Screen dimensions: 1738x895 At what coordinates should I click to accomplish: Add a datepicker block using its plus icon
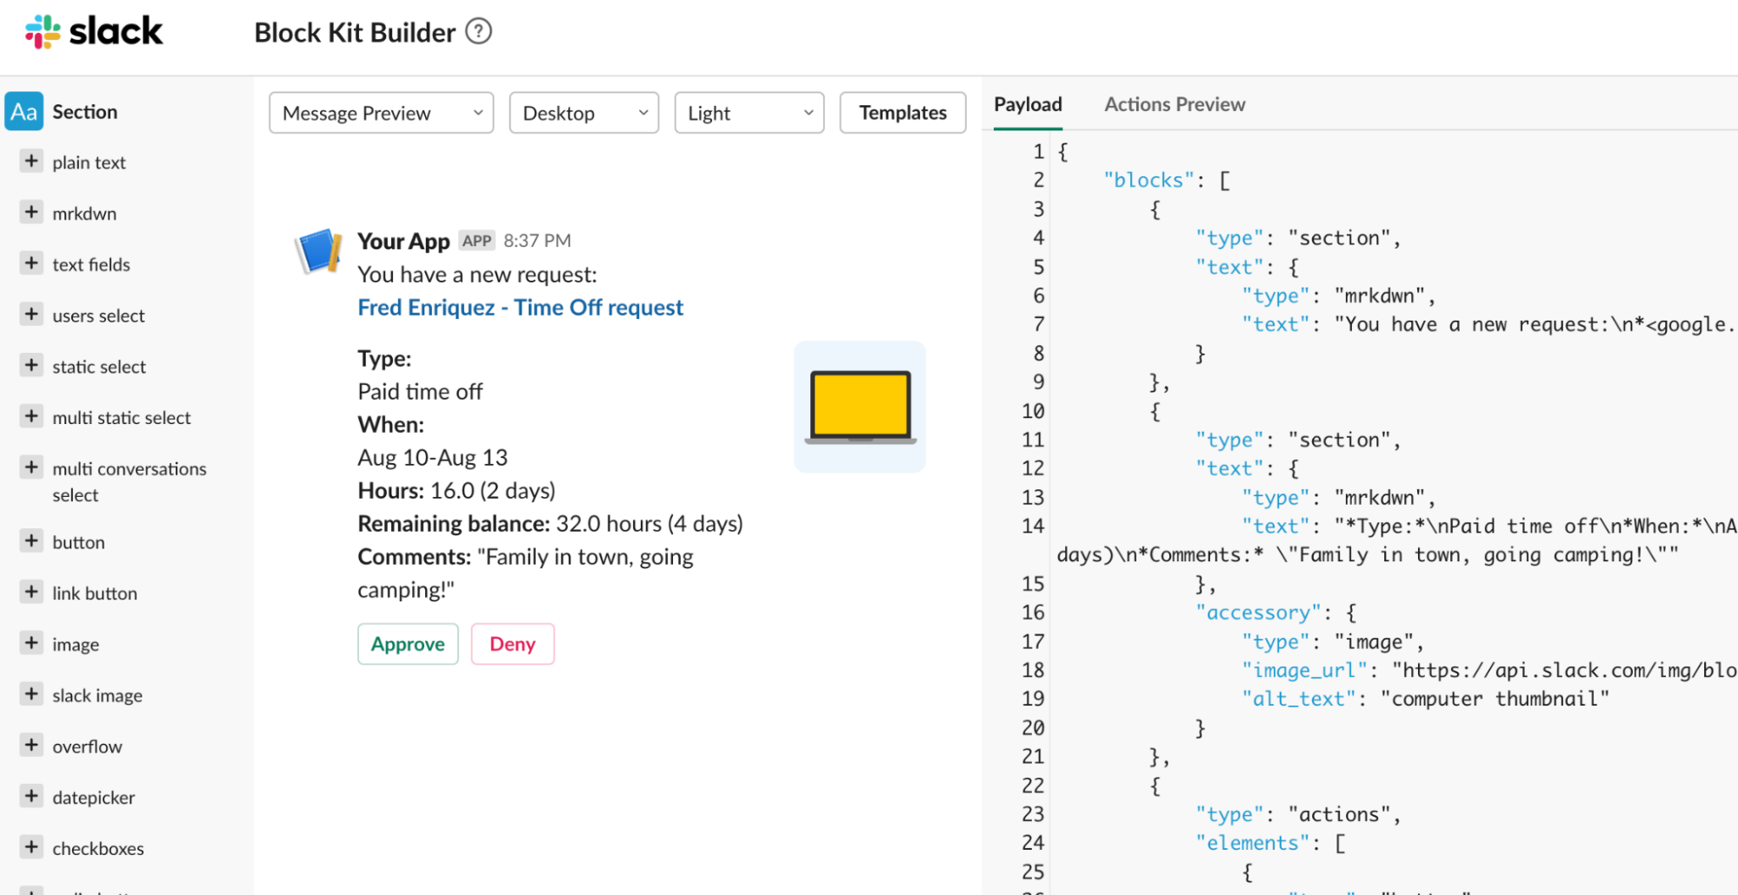31,797
